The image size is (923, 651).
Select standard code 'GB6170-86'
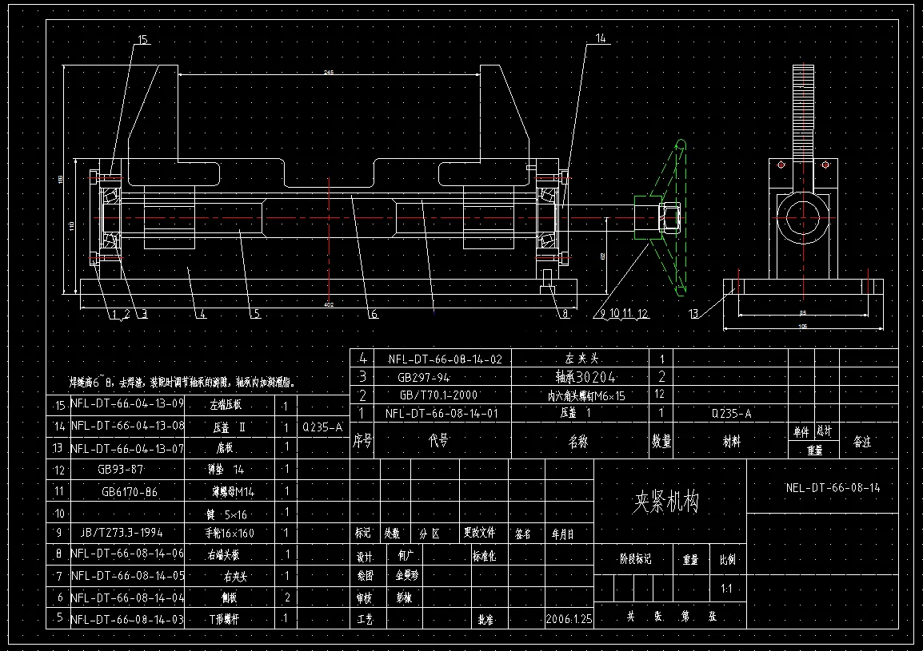click(130, 492)
